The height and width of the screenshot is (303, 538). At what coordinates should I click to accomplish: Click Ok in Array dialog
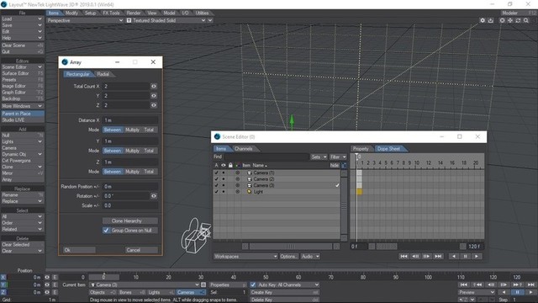pyautogui.click(x=79, y=250)
